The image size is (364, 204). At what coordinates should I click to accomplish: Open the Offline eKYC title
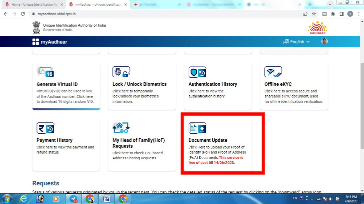pos(278,84)
